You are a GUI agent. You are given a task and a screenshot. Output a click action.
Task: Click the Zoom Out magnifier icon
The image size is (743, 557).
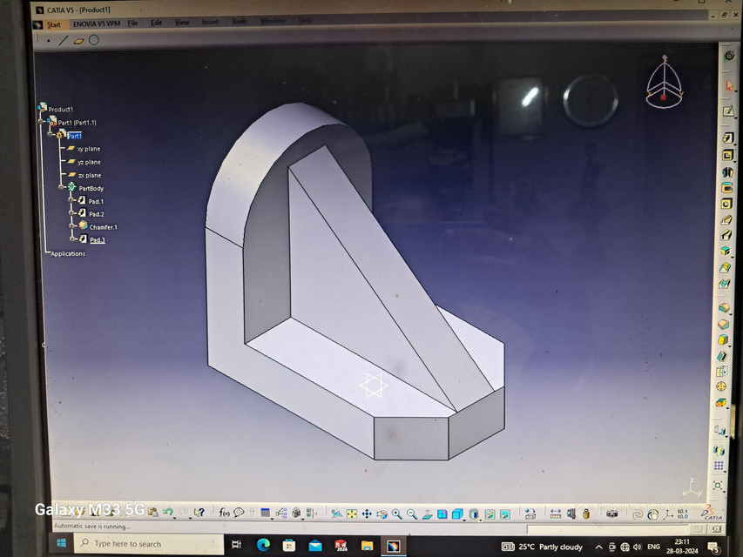tap(410, 513)
